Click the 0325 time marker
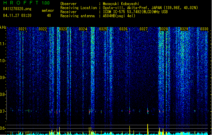The image size is (212, 135). pyautogui.click(x=103, y=29)
